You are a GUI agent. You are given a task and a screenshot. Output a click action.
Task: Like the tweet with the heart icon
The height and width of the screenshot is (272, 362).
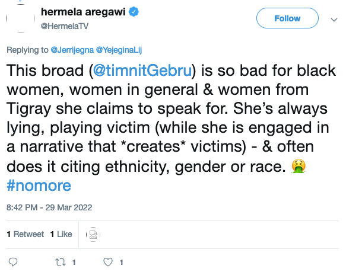click(108, 261)
